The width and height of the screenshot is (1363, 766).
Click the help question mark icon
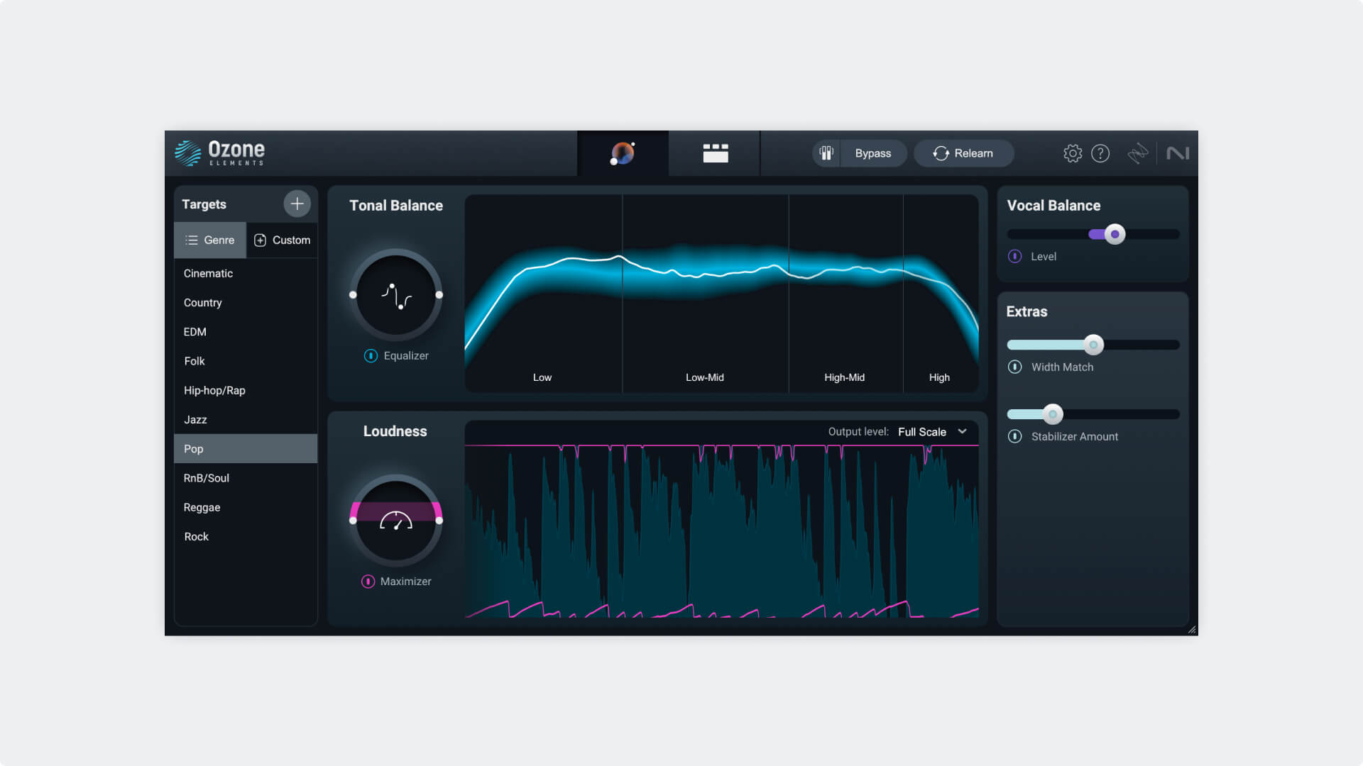[x=1101, y=152]
